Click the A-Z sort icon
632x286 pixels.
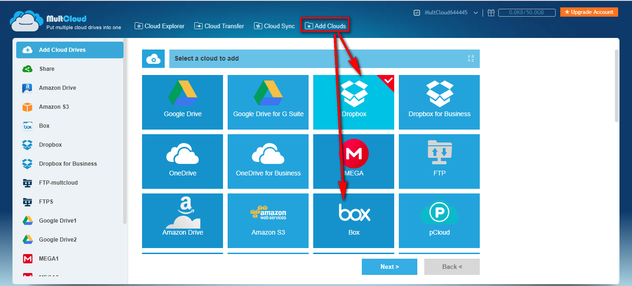click(471, 59)
